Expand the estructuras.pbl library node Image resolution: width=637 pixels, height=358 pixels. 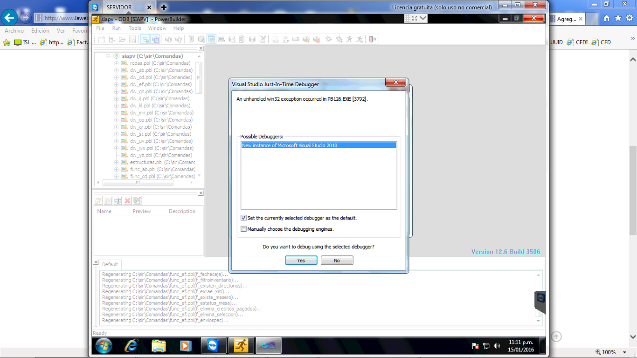coord(117,162)
